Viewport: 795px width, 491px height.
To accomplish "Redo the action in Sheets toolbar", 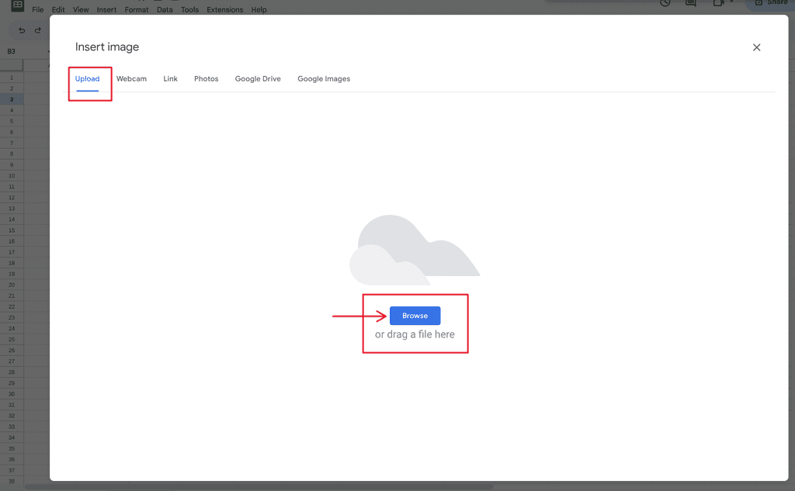I will [x=38, y=30].
